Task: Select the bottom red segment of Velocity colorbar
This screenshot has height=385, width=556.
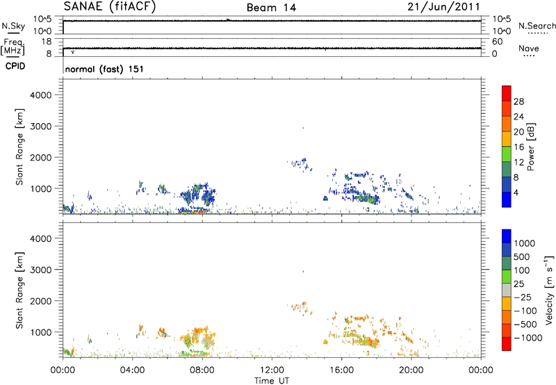Action: pyautogui.click(x=507, y=344)
